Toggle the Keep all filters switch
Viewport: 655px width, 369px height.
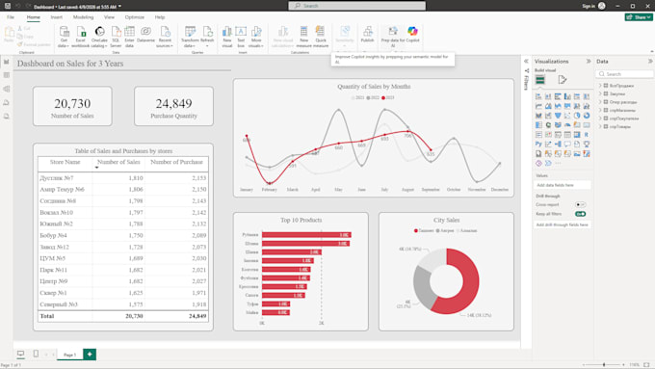(x=580, y=214)
